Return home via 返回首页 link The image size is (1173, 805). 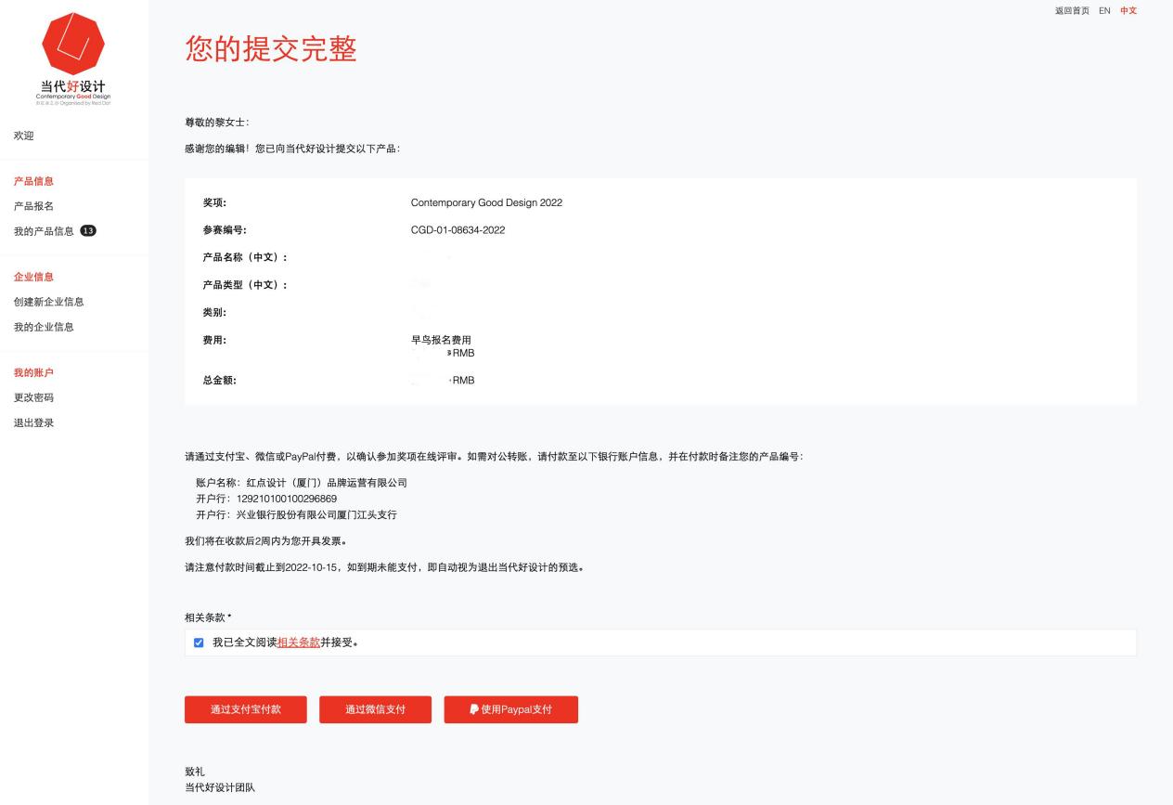point(1072,10)
